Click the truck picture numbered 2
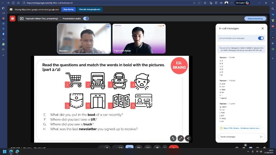This screenshot has width=276, height=155. [98, 81]
